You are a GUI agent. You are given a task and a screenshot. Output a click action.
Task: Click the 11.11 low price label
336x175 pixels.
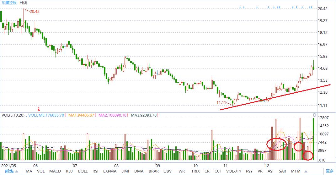pyautogui.click(x=221, y=103)
